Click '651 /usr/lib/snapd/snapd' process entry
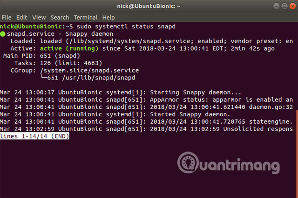The height and width of the screenshot is (198, 298). coord(91,78)
